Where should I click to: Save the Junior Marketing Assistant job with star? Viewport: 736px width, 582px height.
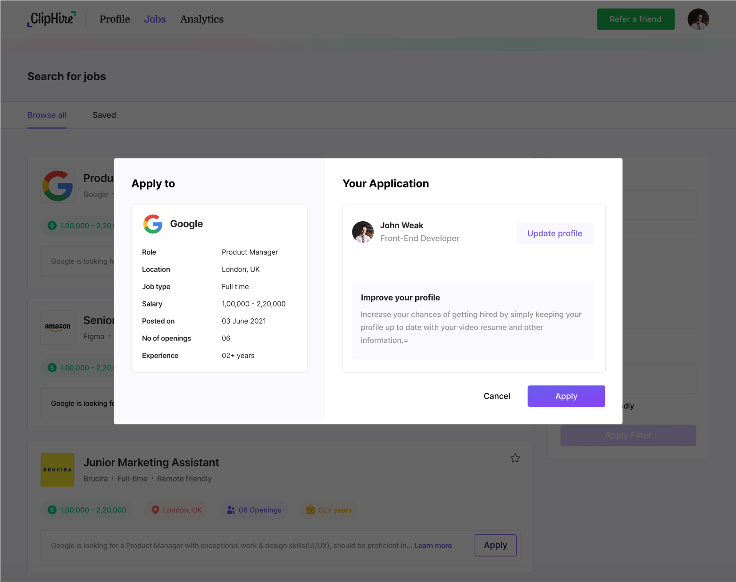(x=515, y=458)
